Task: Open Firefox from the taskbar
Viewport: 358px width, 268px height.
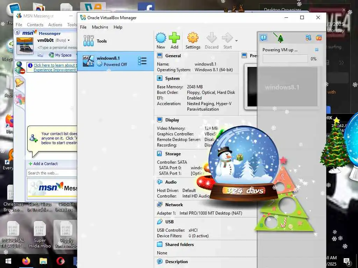Action: (x=26, y=261)
